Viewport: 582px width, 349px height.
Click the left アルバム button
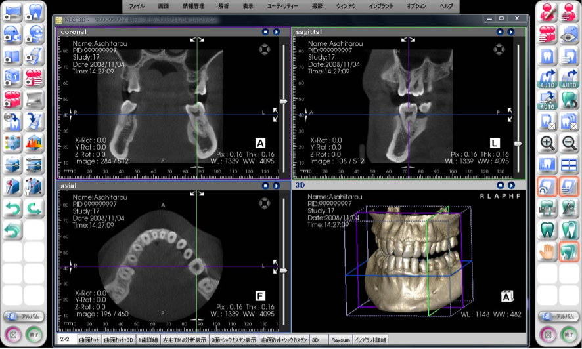pyautogui.click(x=24, y=316)
